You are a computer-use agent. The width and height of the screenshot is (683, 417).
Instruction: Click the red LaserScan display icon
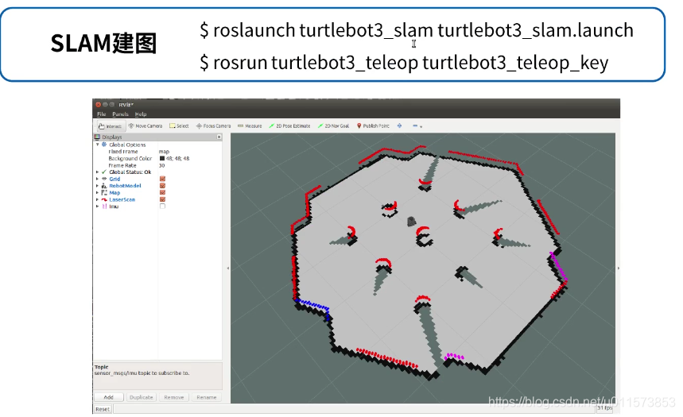pyautogui.click(x=104, y=199)
